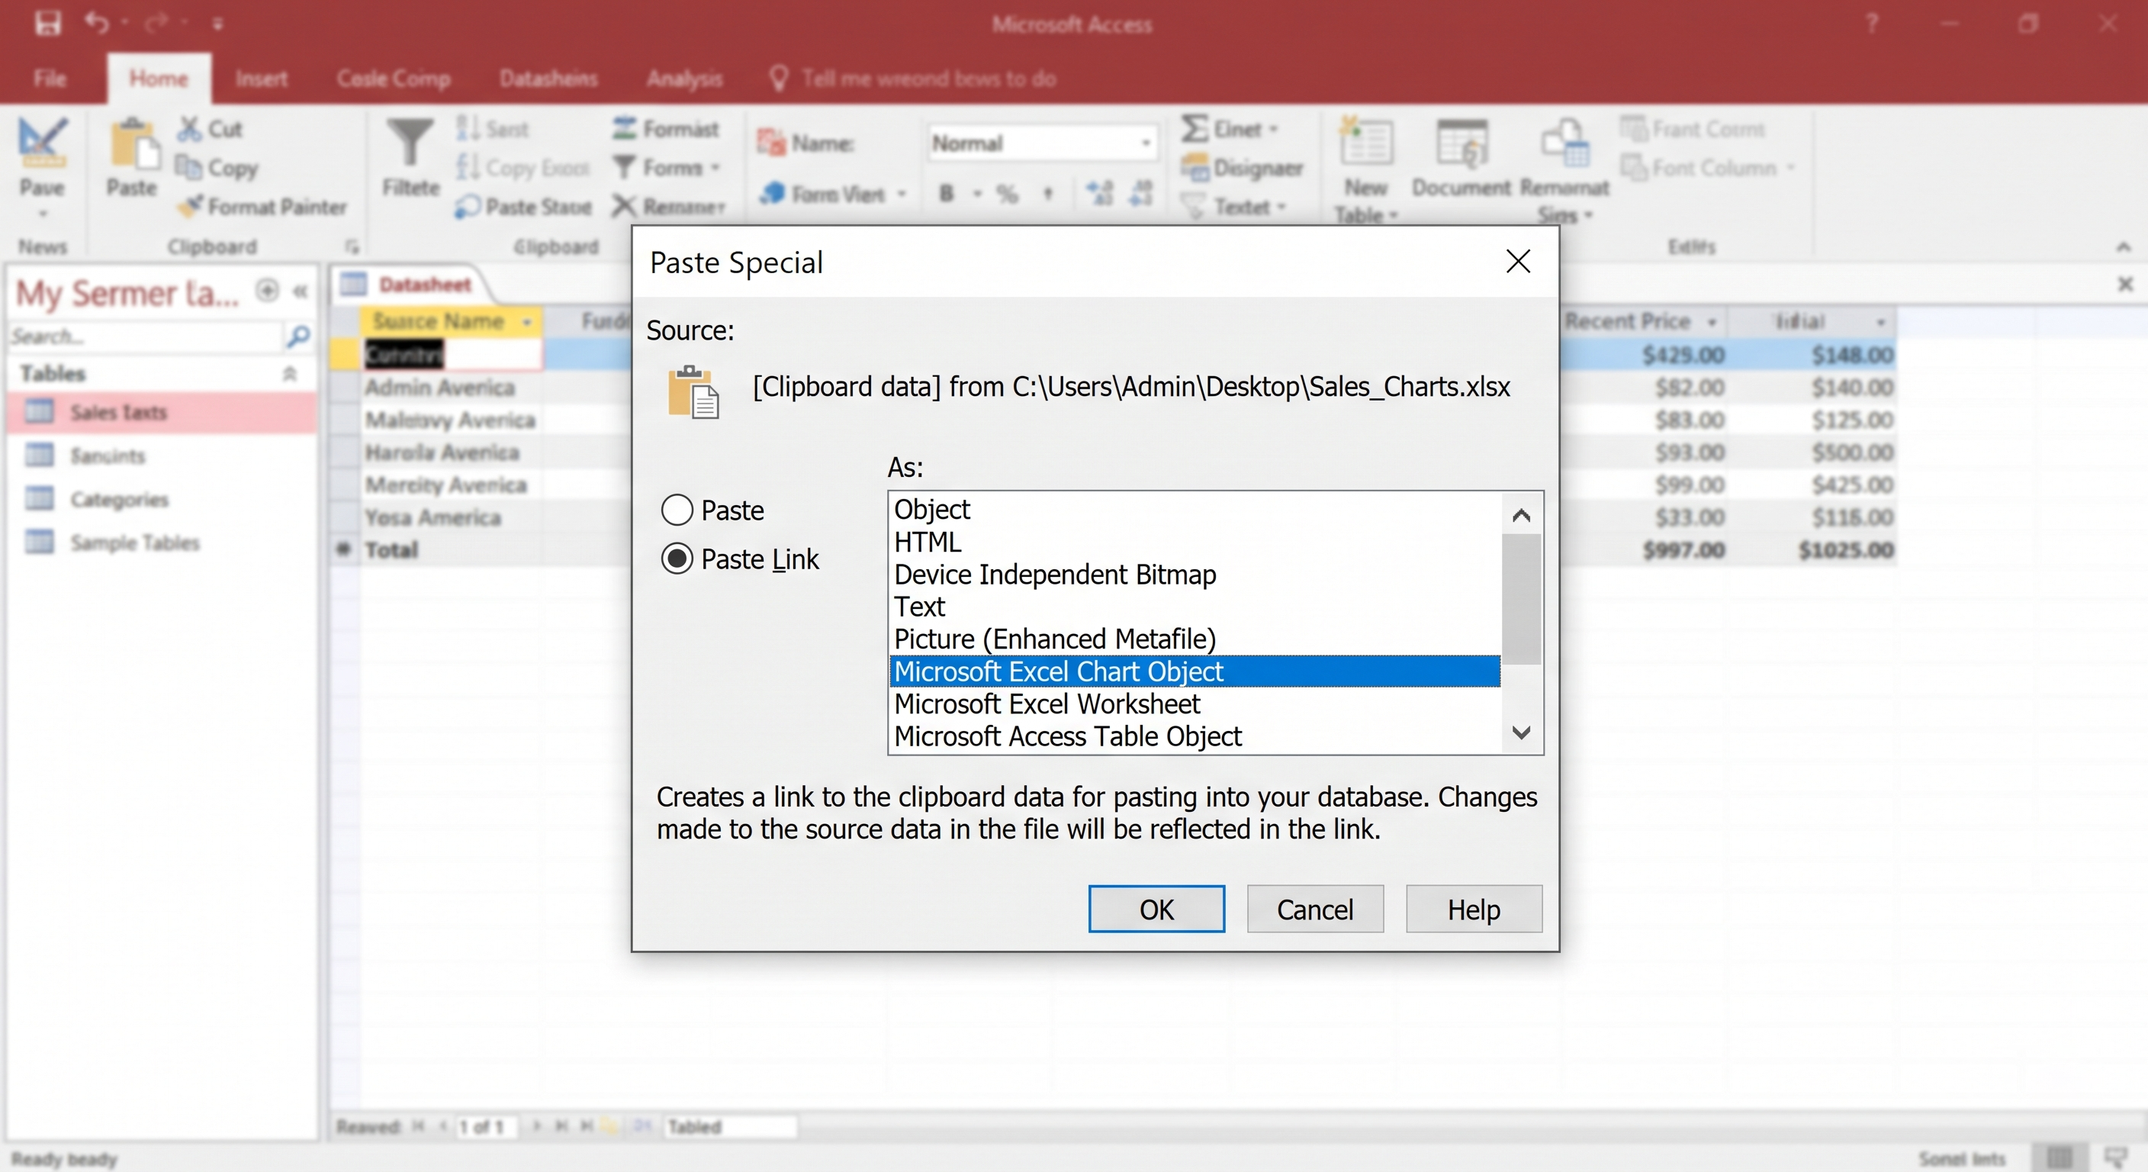2148x1172 pixels.
Task: Click the search magnifier in navigation pane
Action: (x=298, y=336)
